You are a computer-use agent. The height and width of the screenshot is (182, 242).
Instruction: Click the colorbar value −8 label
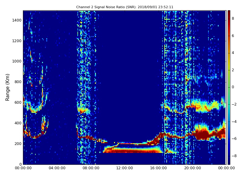click(x=234, y=156)
